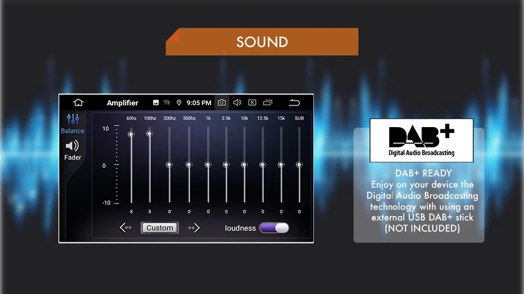Click the -10 scale marker

106,203
